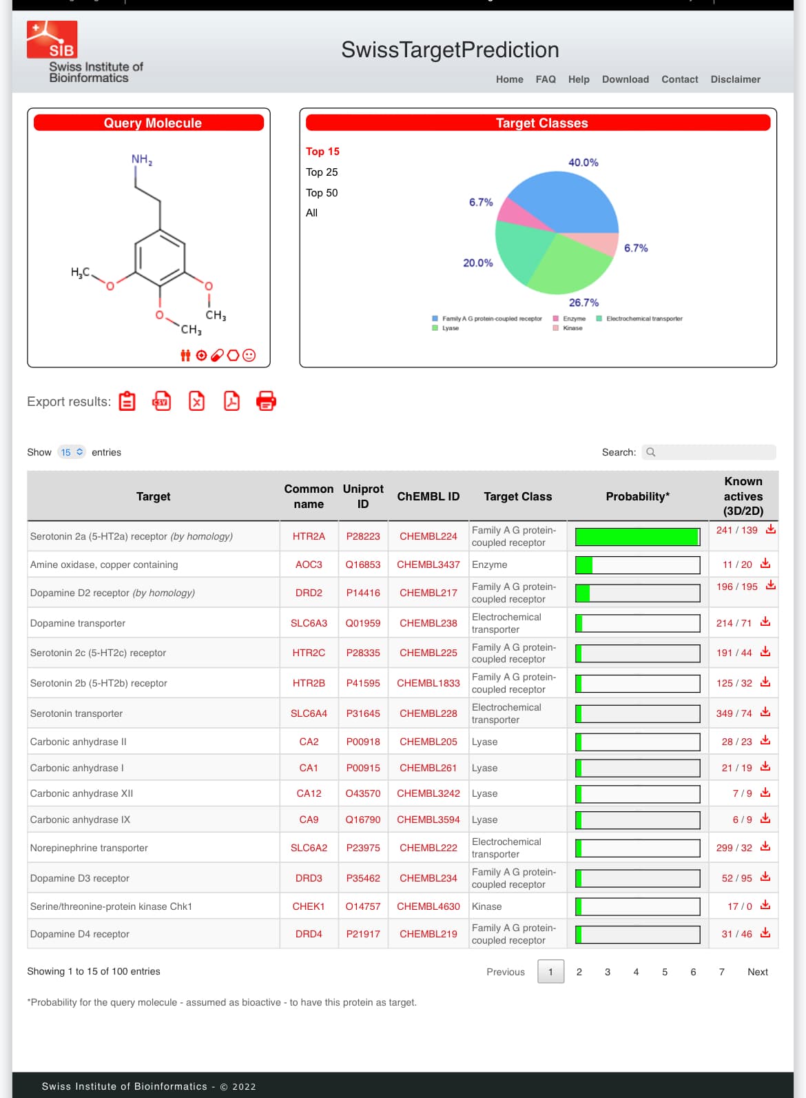Select the Top 15 target classes view

(x=322, y=152)
